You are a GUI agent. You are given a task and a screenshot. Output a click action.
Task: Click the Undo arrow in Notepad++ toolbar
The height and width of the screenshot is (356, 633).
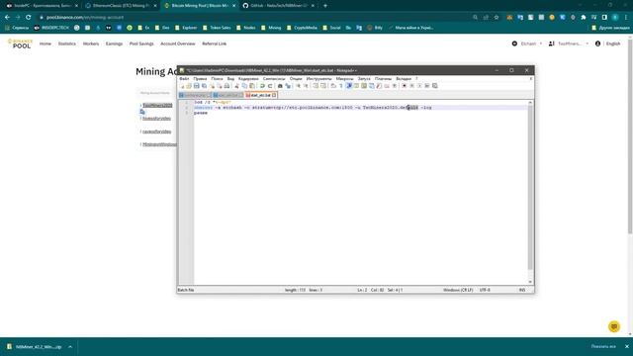tap(262, 86)
